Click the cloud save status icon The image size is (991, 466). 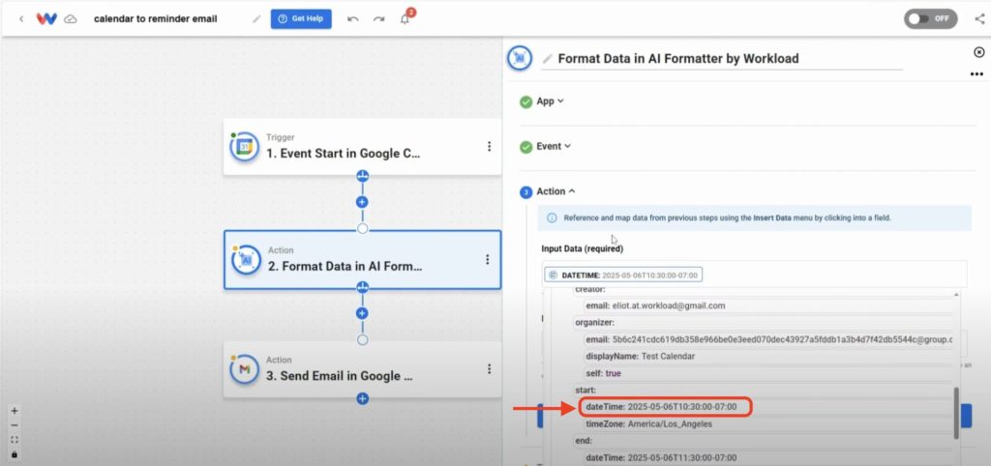[72, 19]
